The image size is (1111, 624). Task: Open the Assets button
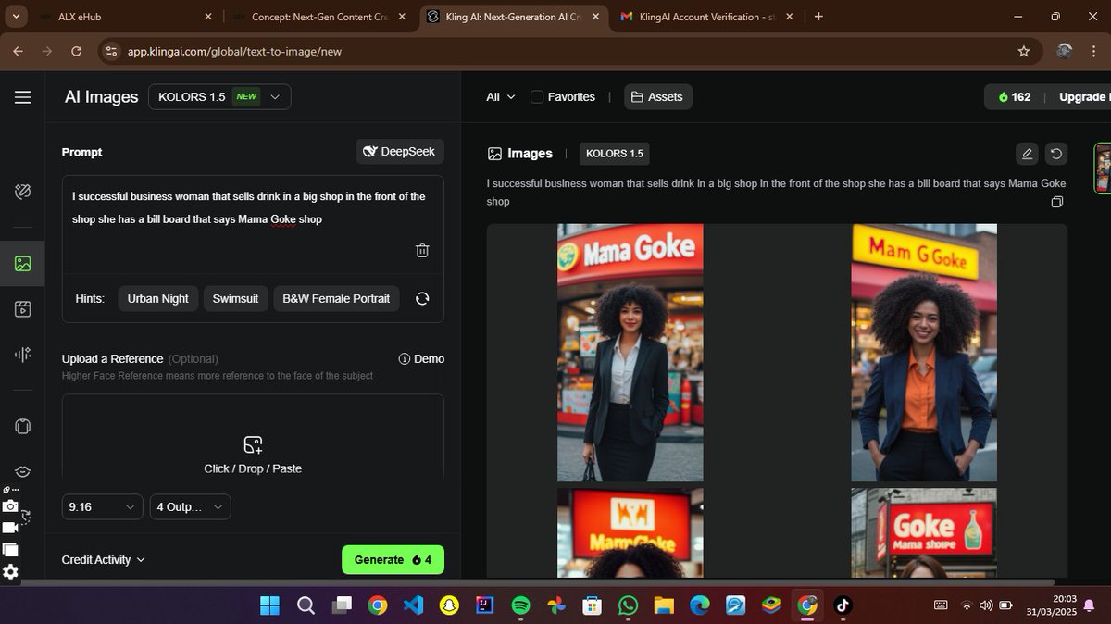(657, 96)
